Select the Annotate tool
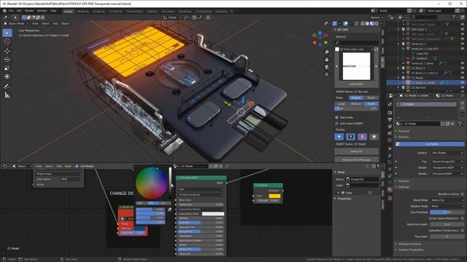467x262 pixels. click(7, 87)
